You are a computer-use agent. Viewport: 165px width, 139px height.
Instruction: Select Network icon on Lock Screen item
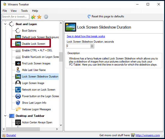[x=38, y=90]
